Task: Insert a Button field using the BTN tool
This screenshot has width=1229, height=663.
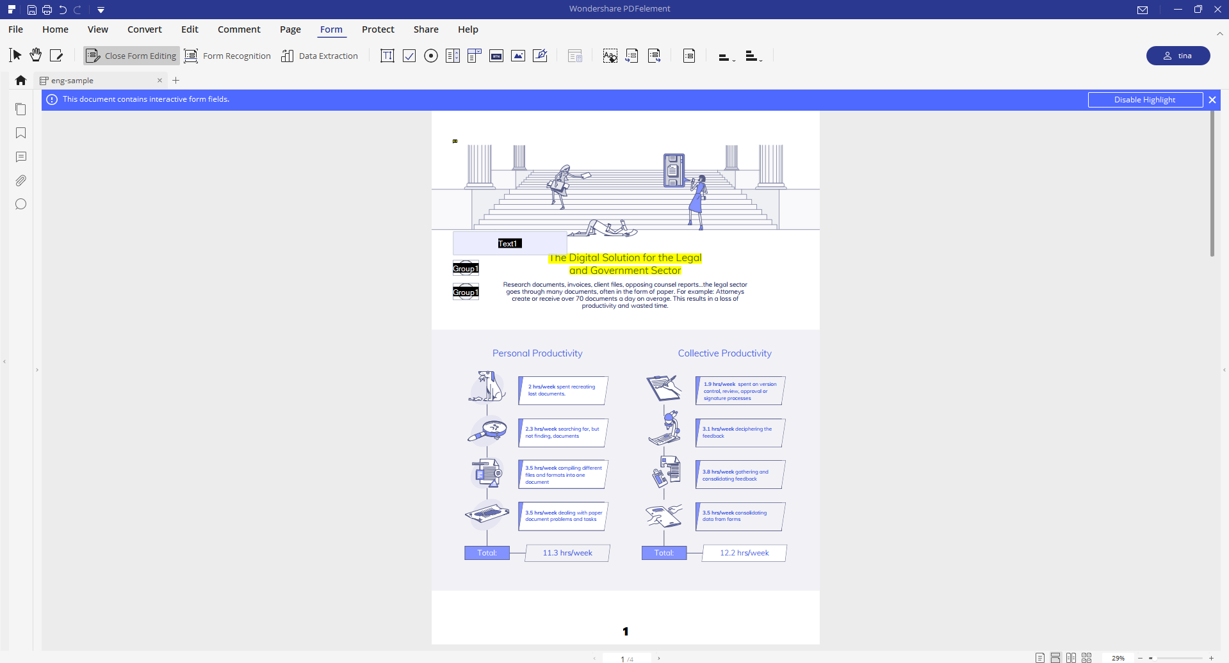Action: tap(496, 56)
